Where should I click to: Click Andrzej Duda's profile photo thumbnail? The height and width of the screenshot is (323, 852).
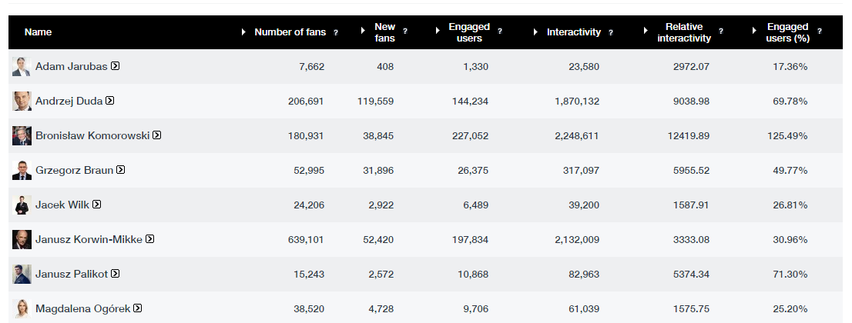tap(22, 101)
